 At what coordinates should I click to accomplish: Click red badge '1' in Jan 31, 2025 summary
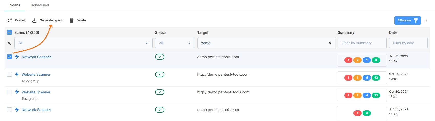[348, 60]
